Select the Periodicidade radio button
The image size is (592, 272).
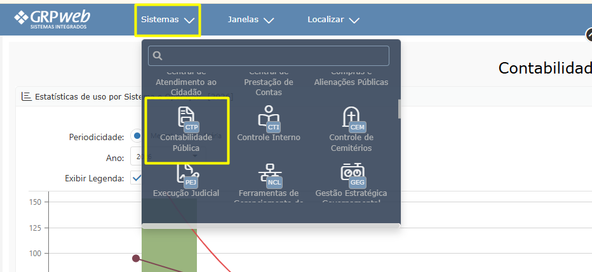pos(137,136)
